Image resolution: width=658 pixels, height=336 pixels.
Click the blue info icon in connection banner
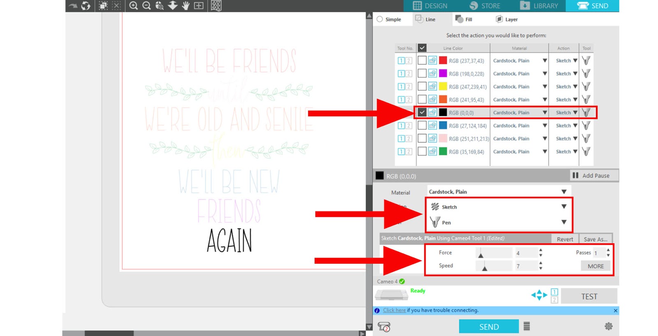[x=377, y=311]
